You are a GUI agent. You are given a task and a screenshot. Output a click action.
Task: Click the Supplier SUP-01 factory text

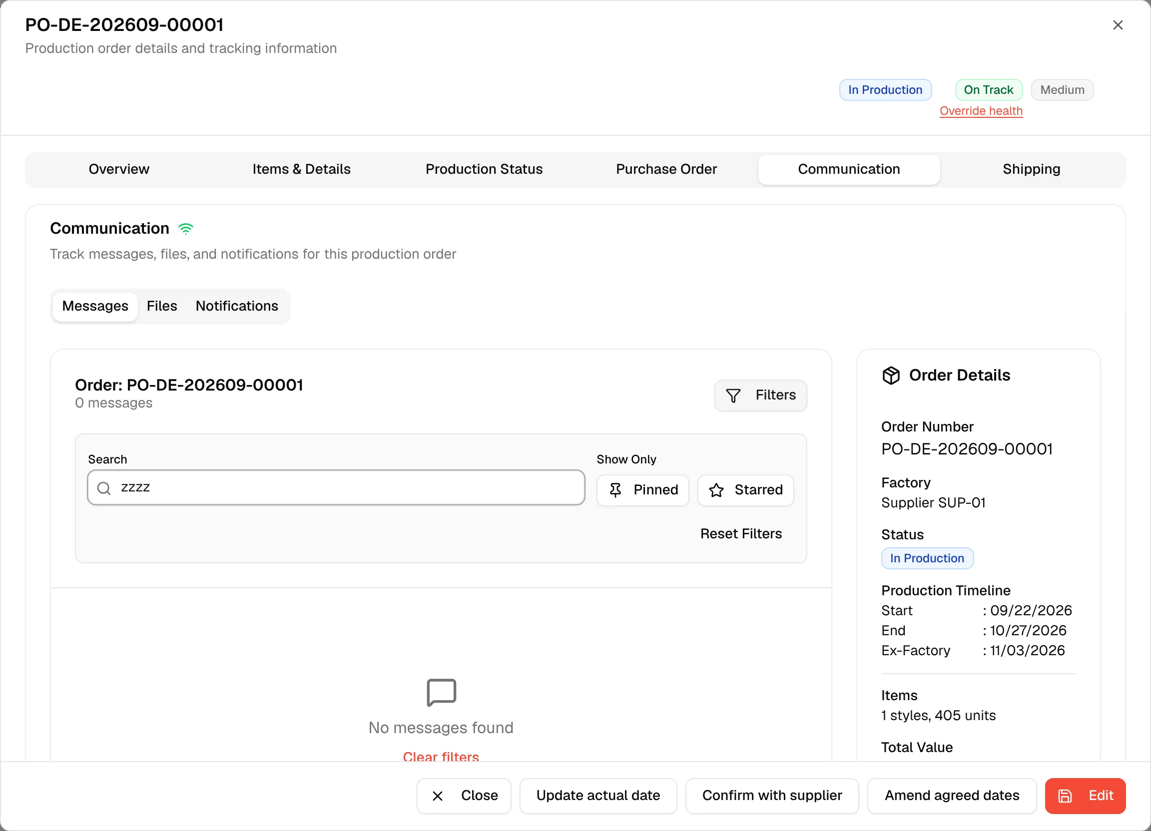933,503
